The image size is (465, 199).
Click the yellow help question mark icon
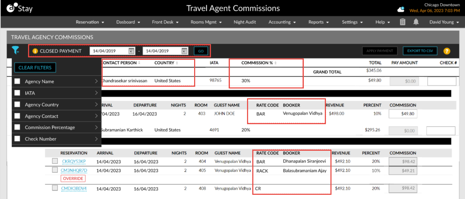coord(446,51)
